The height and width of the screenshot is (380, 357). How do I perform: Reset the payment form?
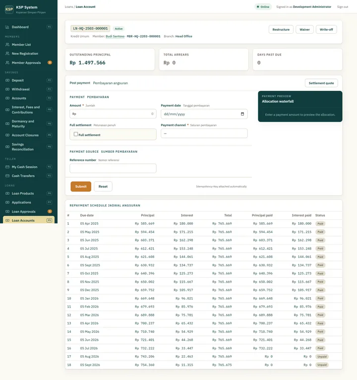click(x=103, y=187)
